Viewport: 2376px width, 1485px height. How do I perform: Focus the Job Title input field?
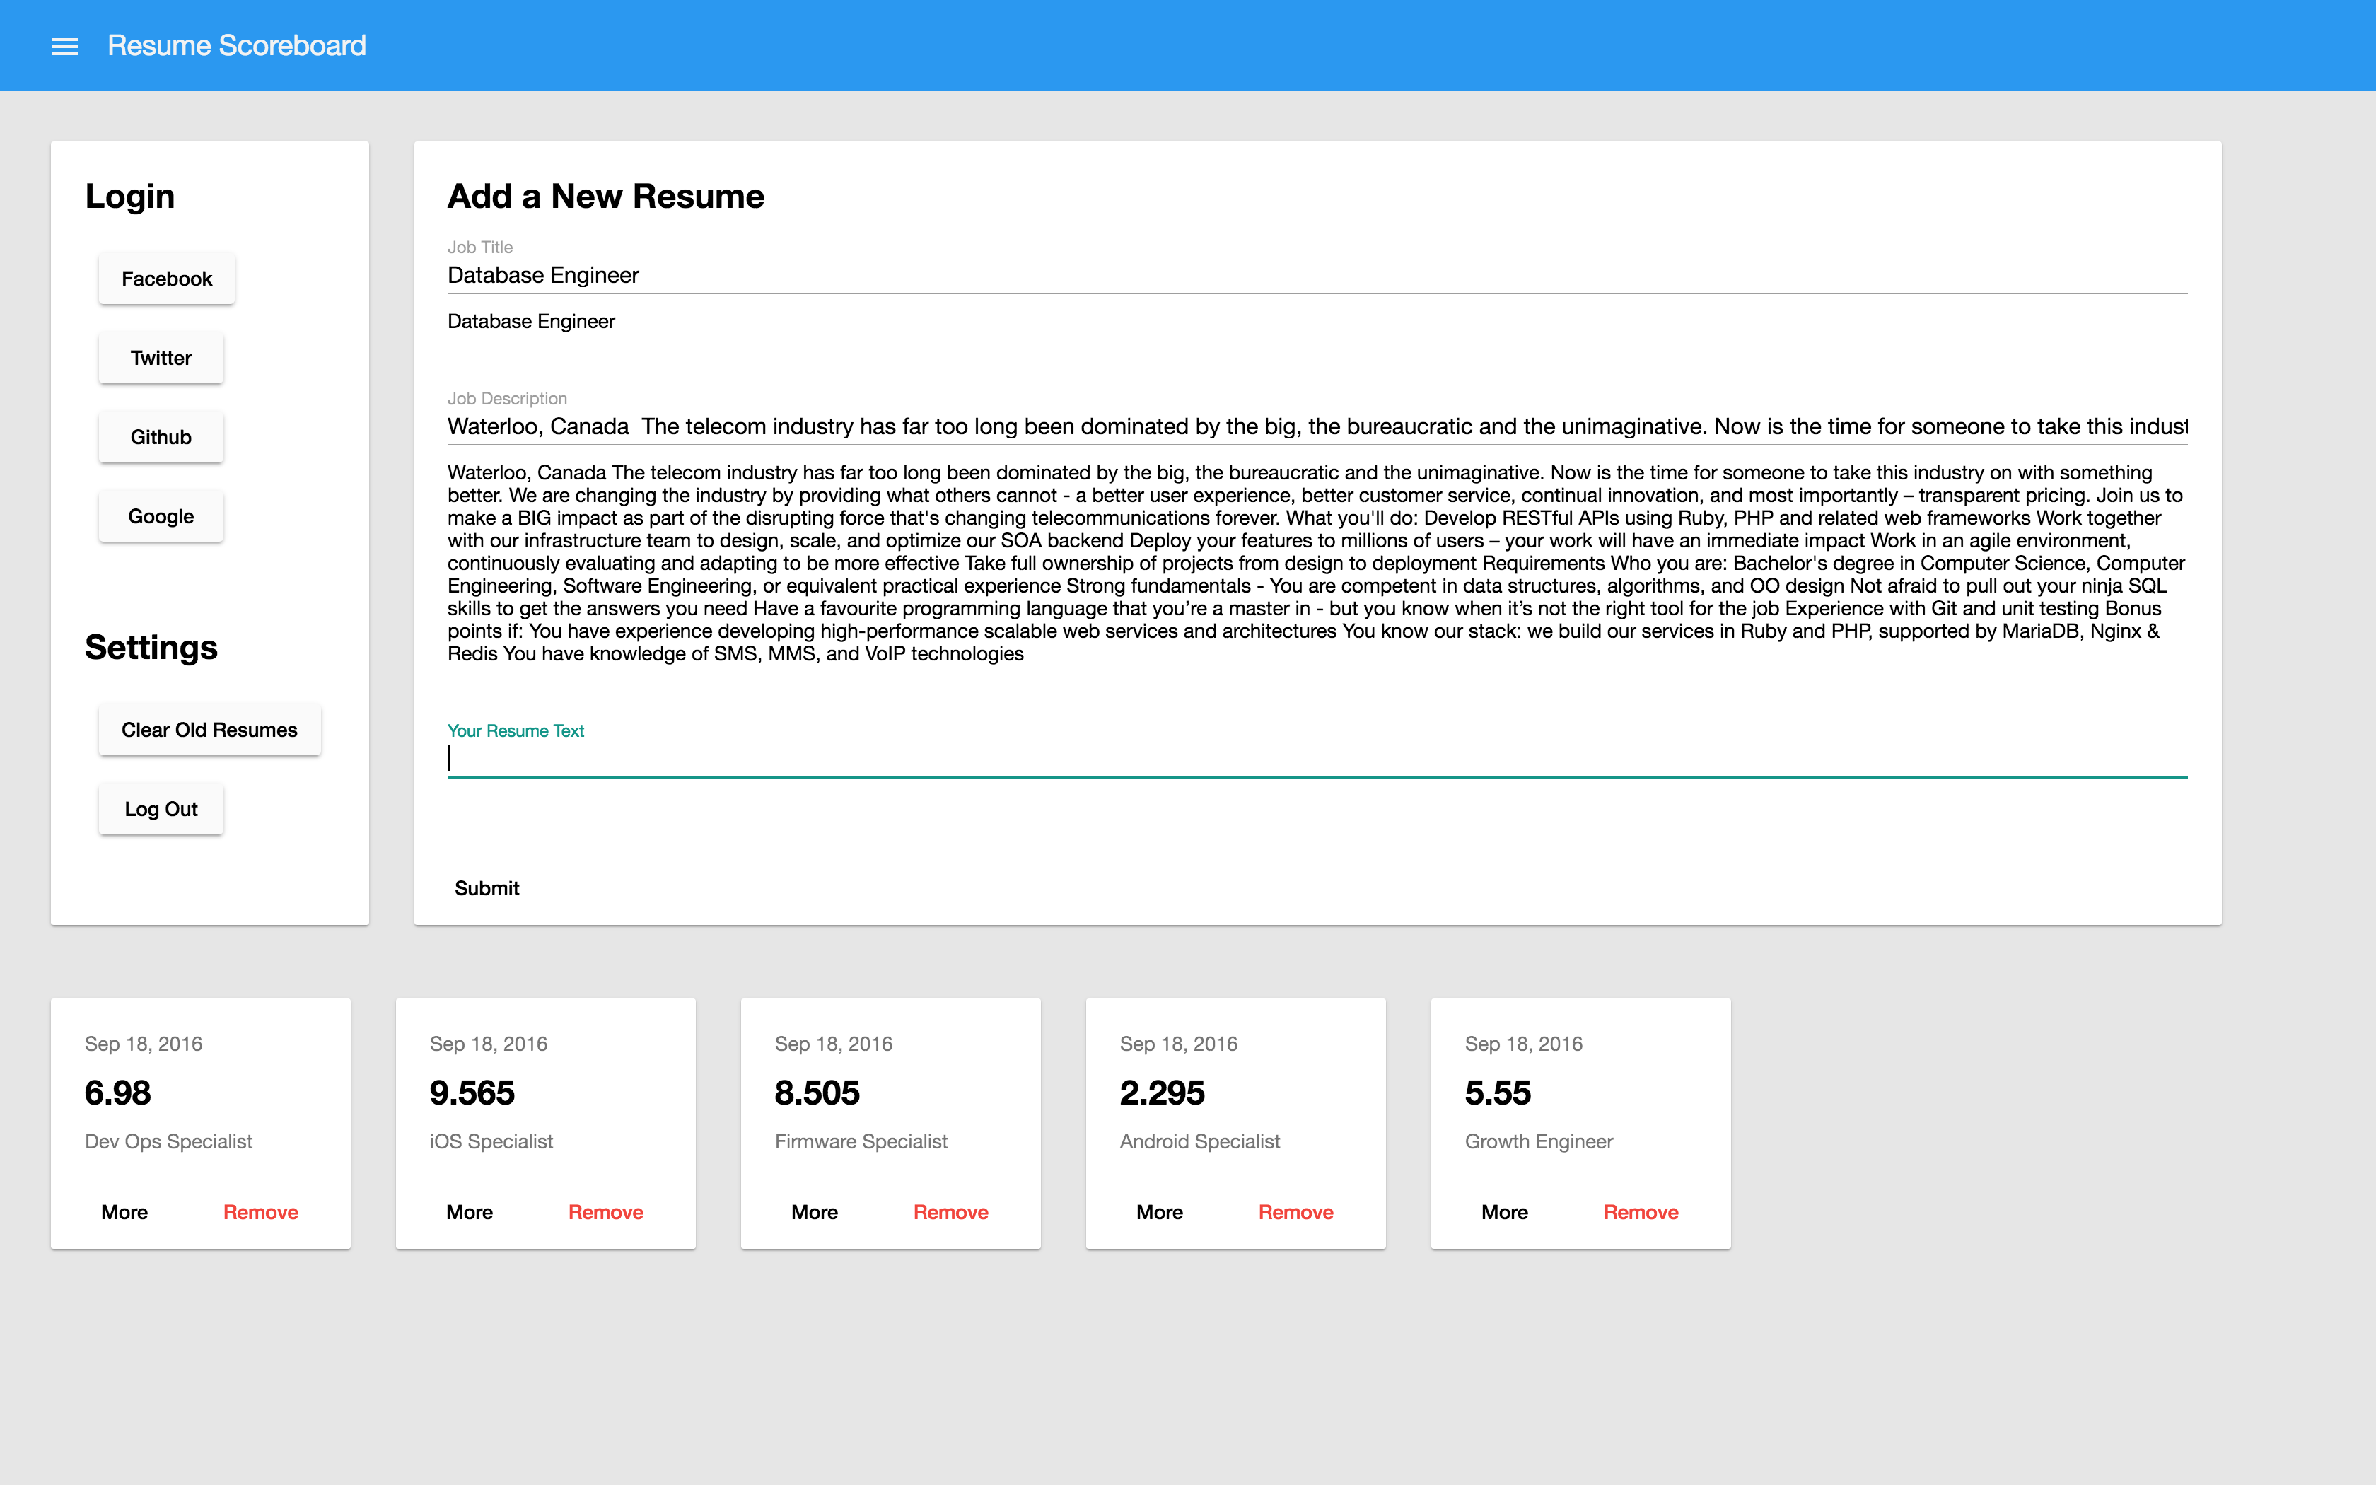point(1315,276)
